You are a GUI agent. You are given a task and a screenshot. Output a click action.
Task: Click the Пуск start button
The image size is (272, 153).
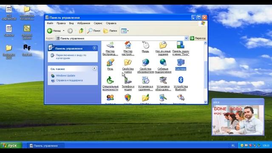[11, 145]
